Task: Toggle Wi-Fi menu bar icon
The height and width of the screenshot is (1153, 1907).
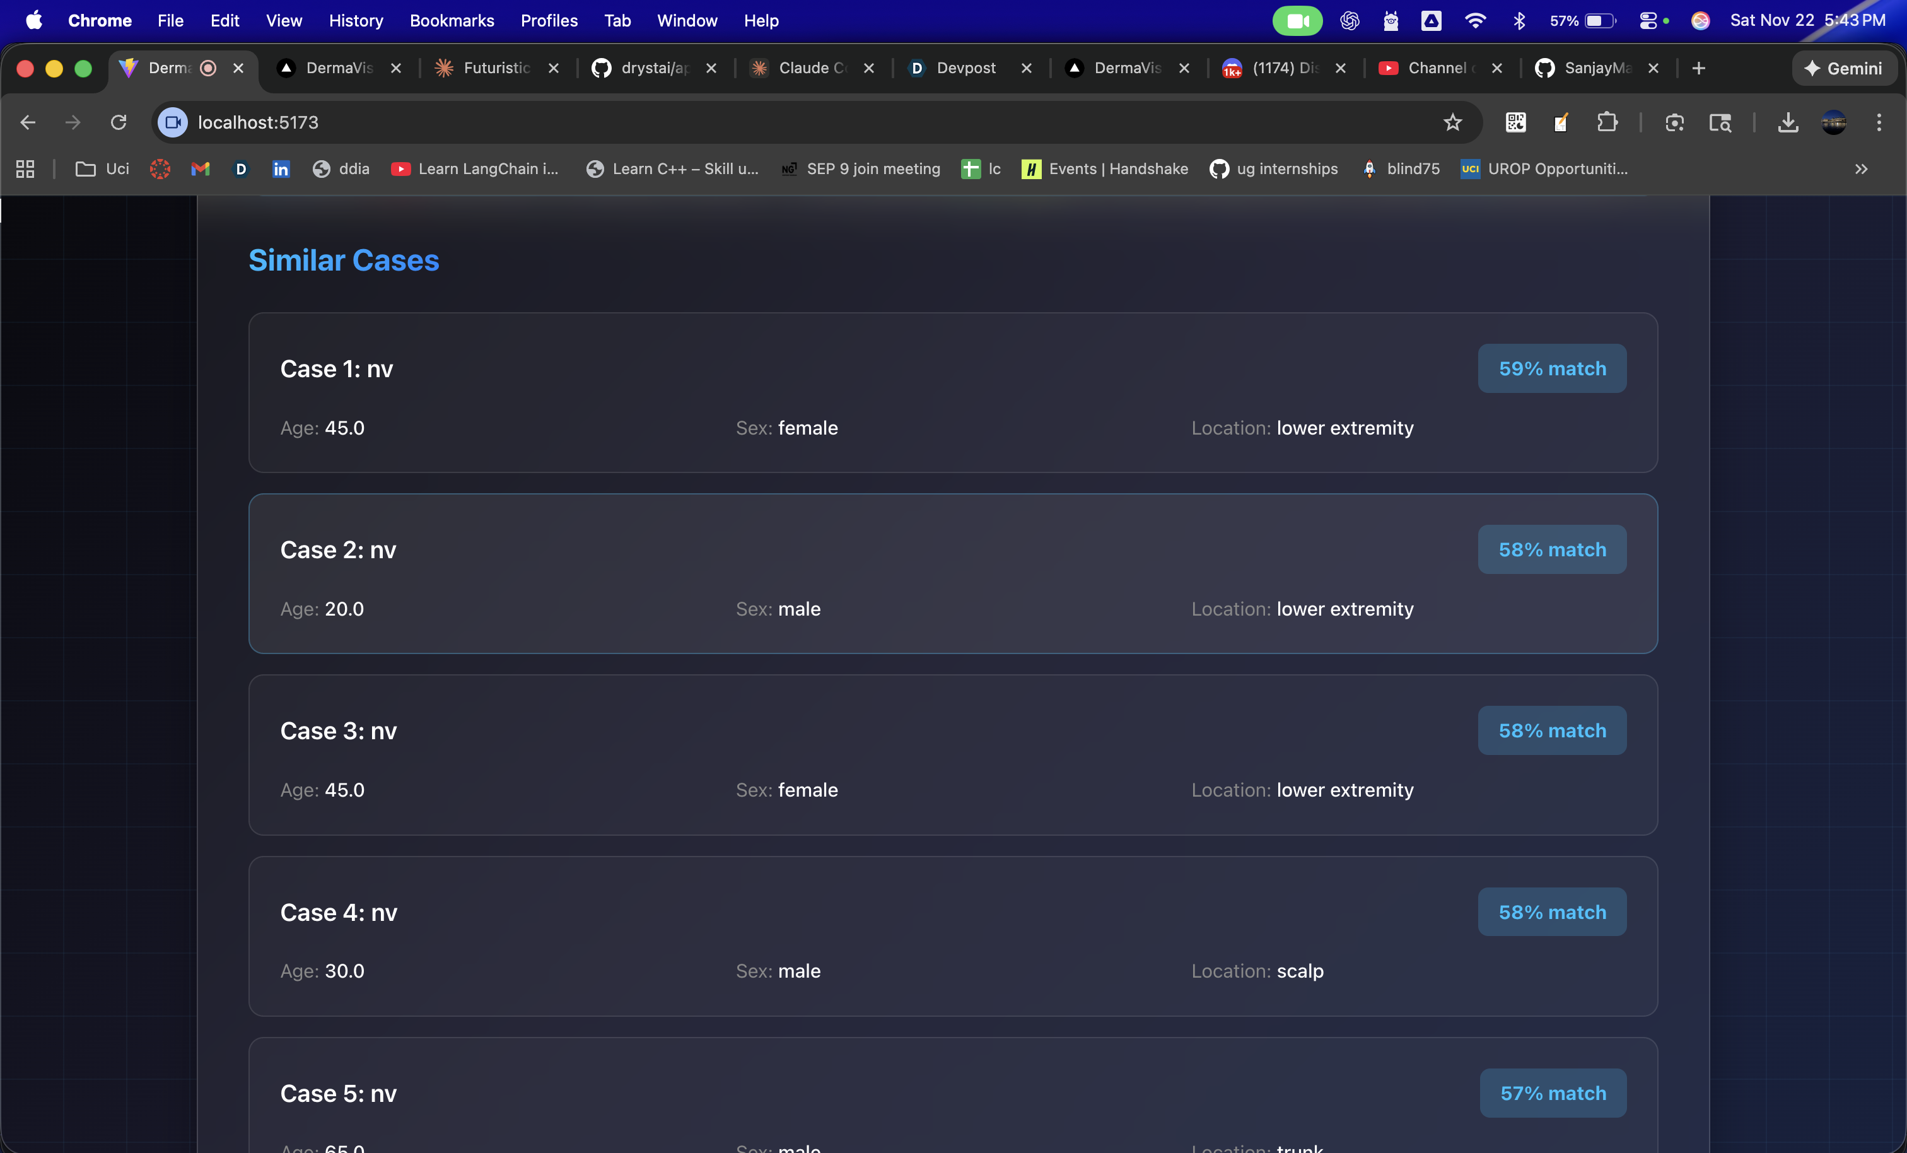Action: (x=1475, y=21)
